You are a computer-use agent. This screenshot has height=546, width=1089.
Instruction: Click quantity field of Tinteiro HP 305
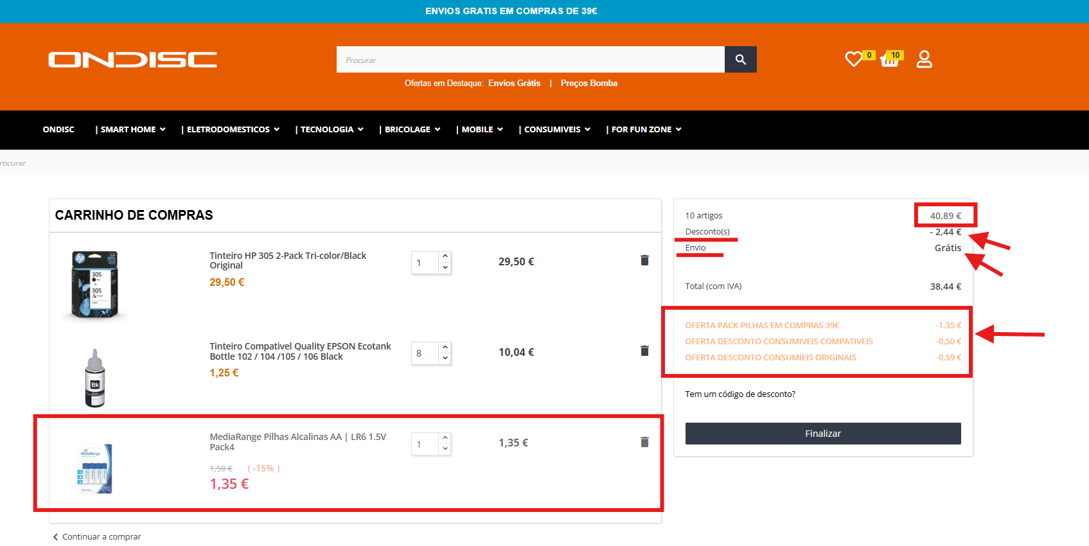click(x=425, y=263)
